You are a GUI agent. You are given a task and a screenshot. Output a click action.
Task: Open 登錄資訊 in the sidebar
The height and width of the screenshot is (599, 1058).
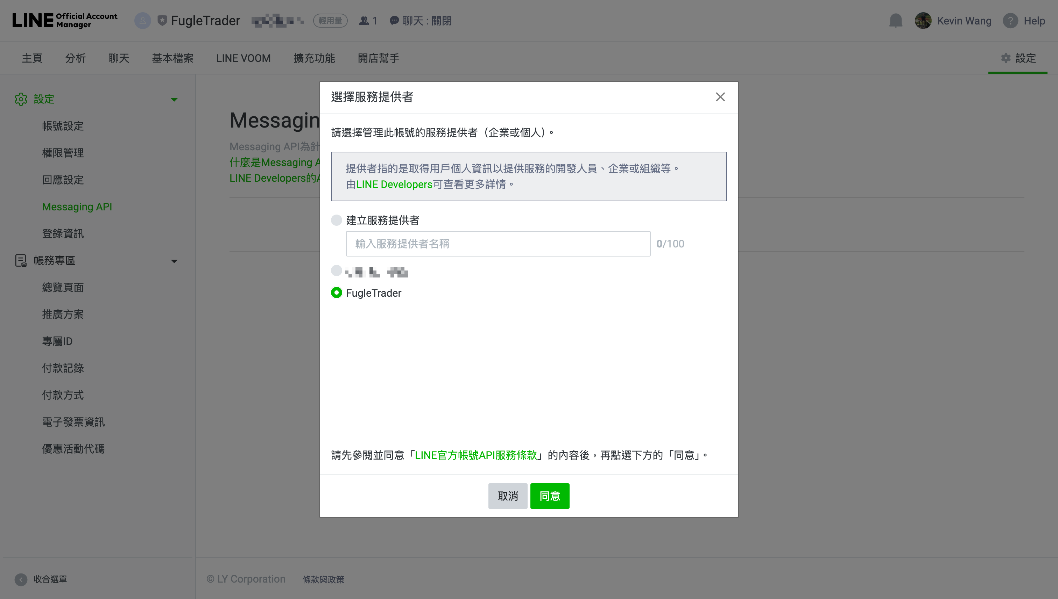[63, 234]
